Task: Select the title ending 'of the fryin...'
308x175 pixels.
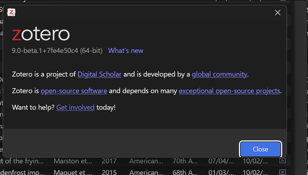Action: (22, 161)
